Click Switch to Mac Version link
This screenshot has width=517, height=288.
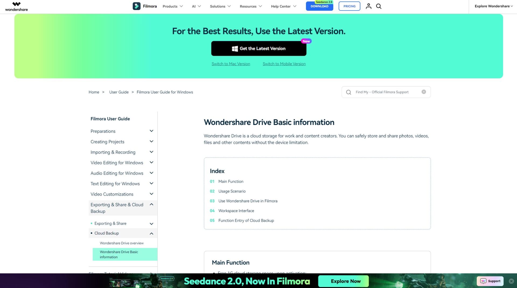click(x=230, y=64)
